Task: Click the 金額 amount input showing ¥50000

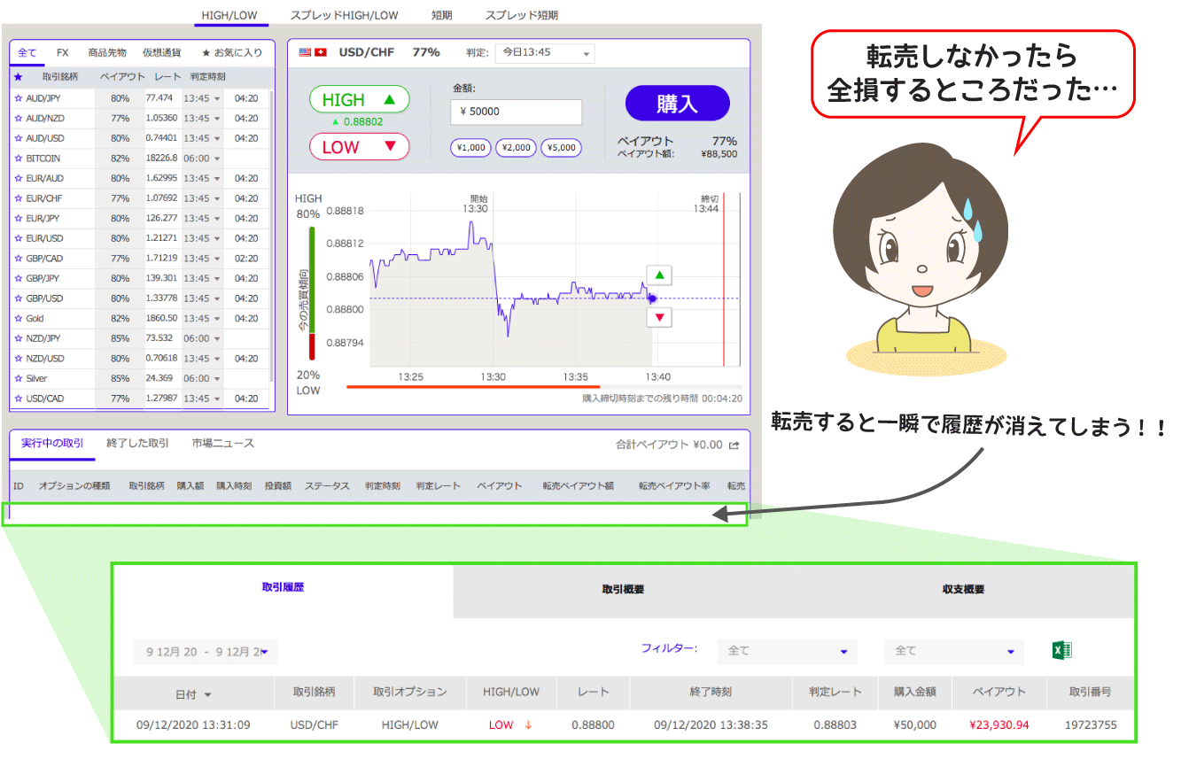Action: coord(516,112)
